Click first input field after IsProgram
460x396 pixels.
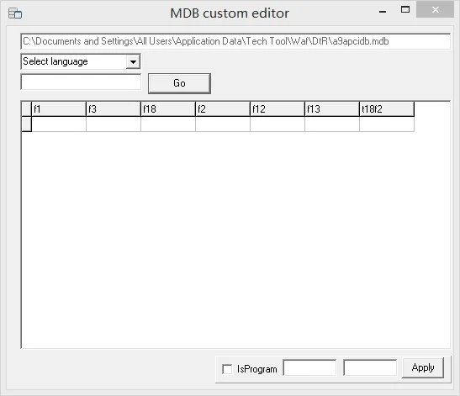pos(309,367)
